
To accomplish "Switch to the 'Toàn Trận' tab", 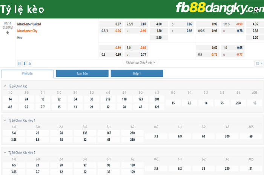I will point(82,73).
